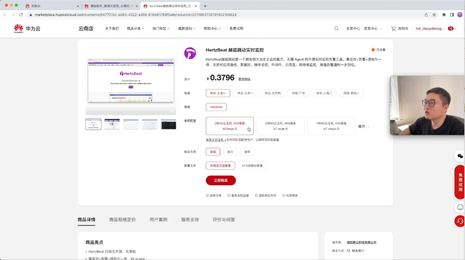
Task: Expand more configurations with 展开
Action: pos(363,126)
